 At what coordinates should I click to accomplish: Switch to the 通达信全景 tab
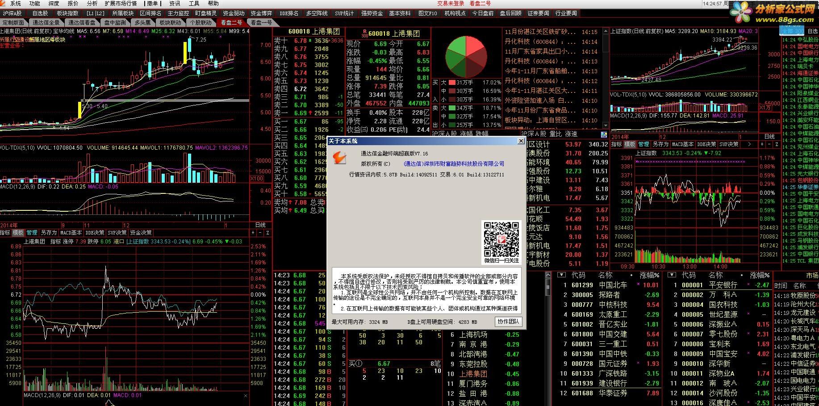point(46,22)
